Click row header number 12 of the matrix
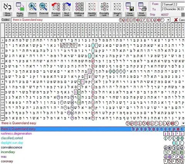 point(2,97)
